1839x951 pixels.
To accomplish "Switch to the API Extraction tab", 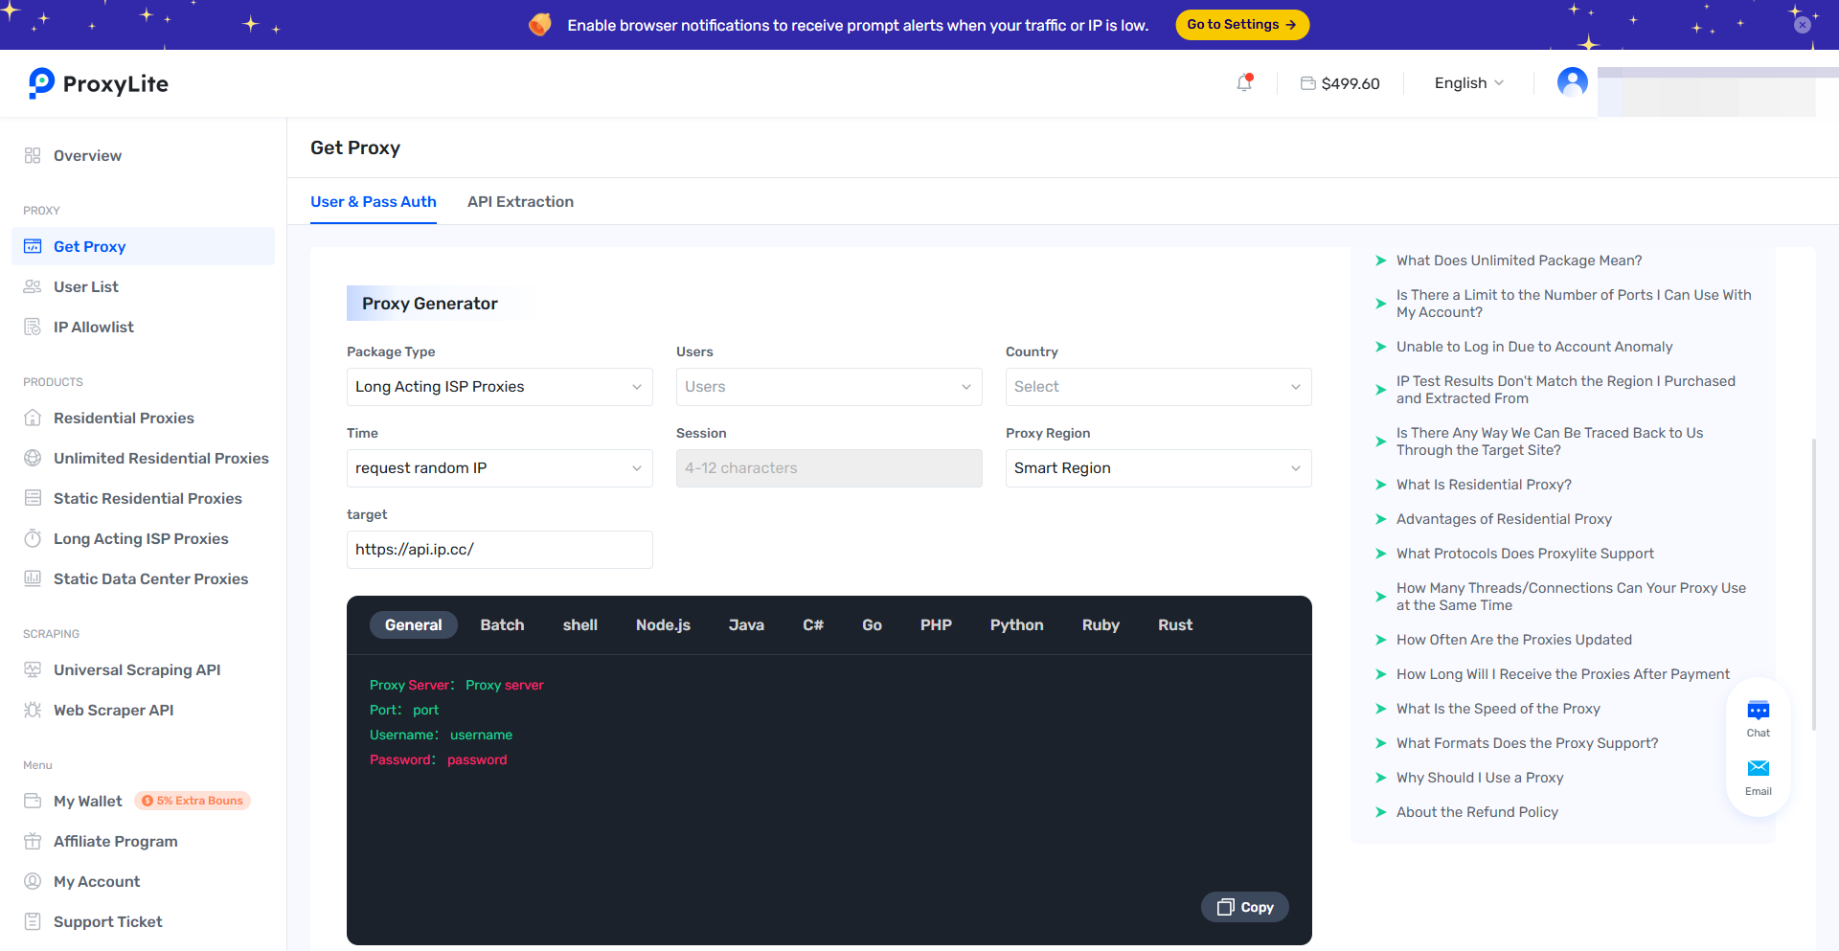I will click(520, 202).
